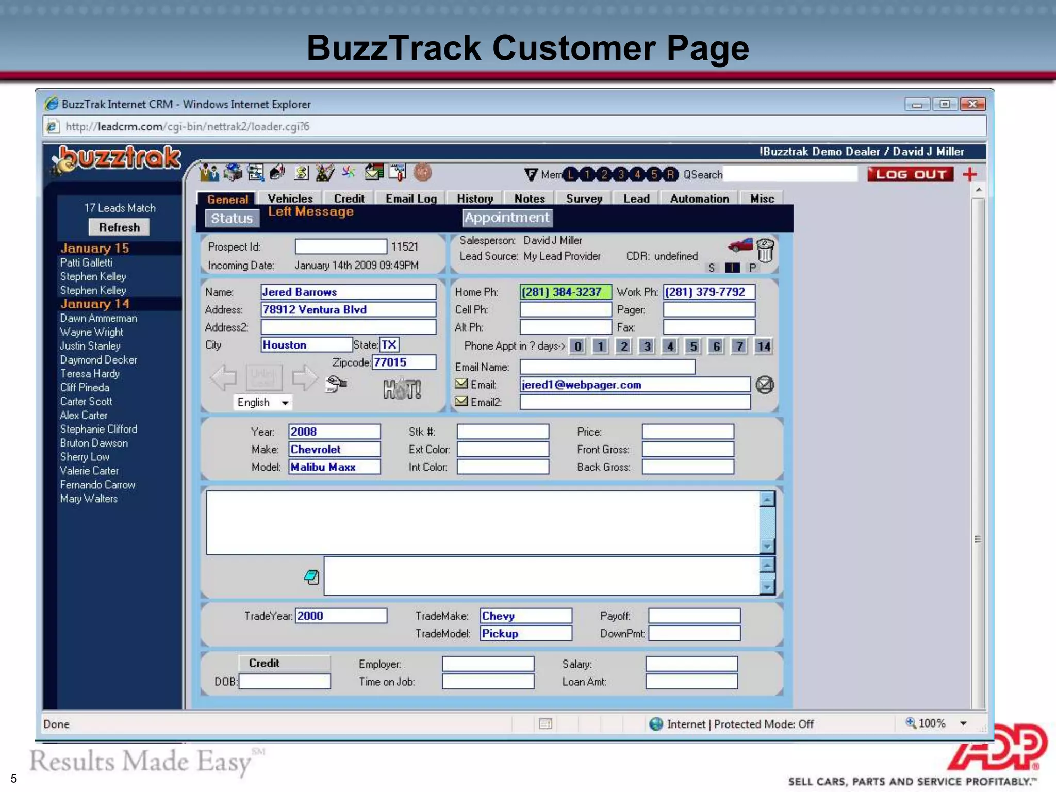Open the envelope mail toolbar icon
Image resolution: width=1056 pixels, height=792 pixels.
coord(374,172)
